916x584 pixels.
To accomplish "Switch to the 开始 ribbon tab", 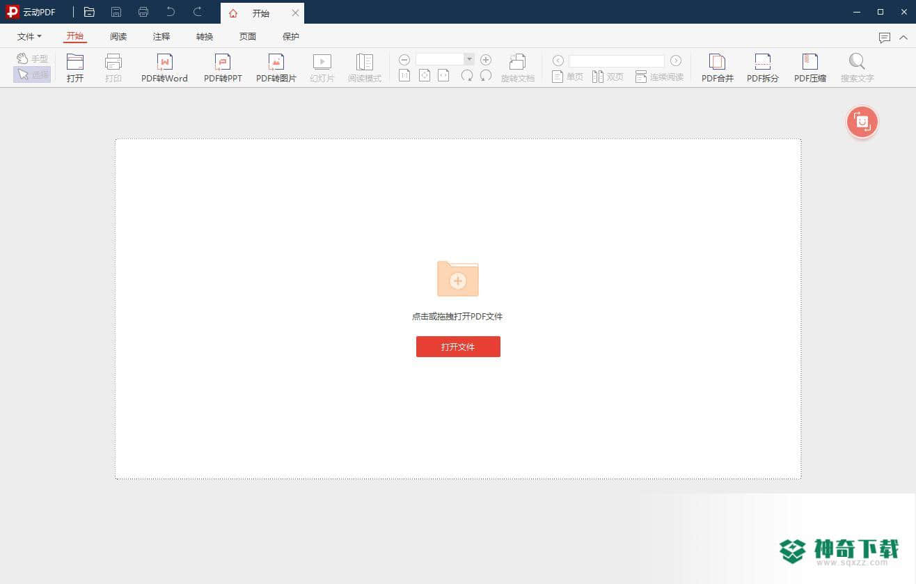I will (x=74, y=36).
